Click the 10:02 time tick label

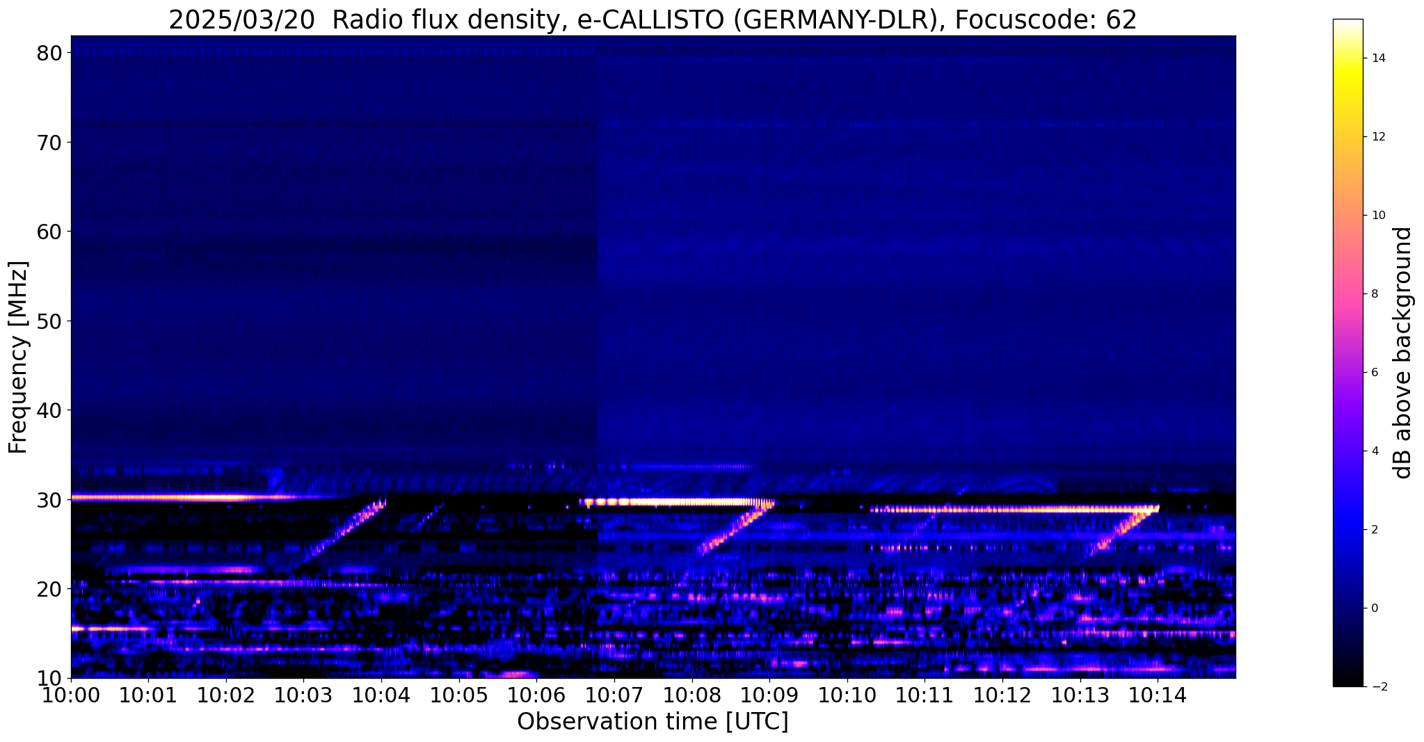coord(226,695)
